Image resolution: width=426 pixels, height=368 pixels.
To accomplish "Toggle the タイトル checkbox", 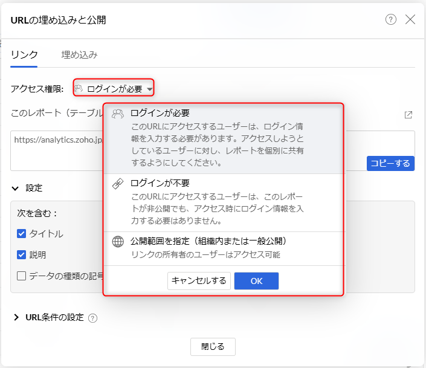I will pyautogui.click(x=21, y=234).
